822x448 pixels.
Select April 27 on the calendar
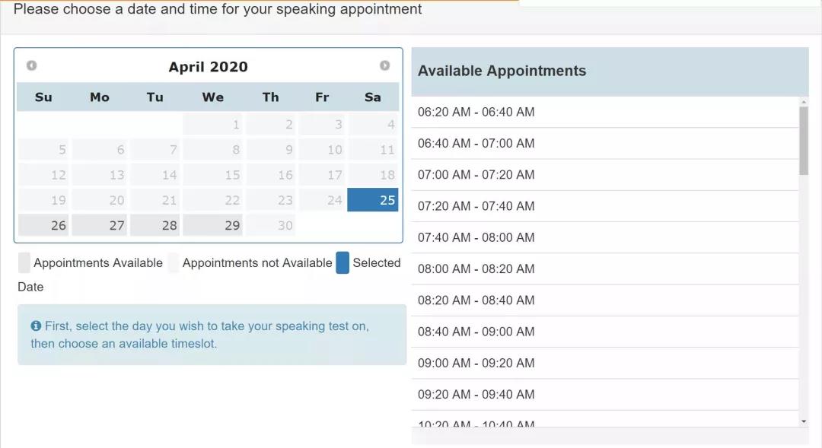pyautogui.click(x=100, y=225)
